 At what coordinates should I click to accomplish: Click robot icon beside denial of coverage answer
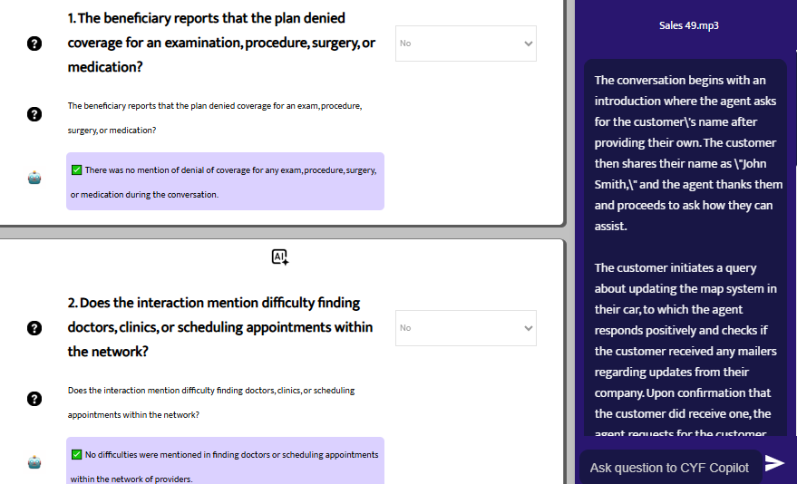34,179
